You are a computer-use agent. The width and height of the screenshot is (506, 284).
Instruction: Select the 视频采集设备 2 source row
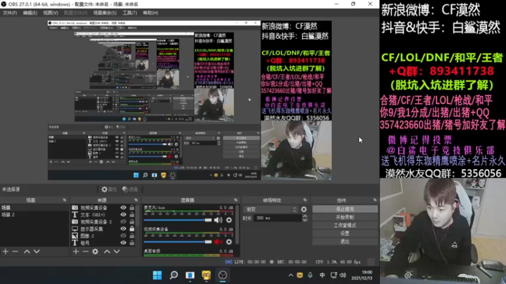pos(103,222)
